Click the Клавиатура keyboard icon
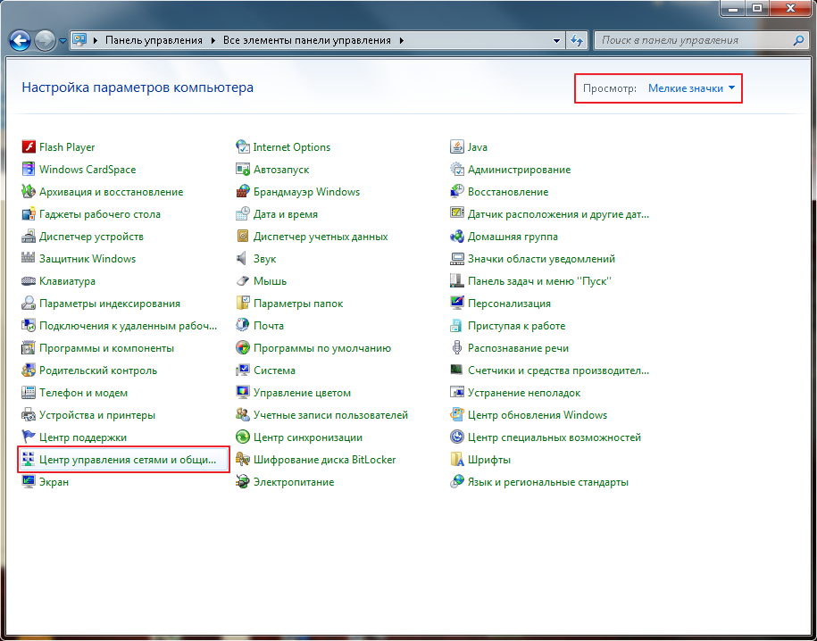Screen dimensions: 817x641 click(x=29, y=281)
